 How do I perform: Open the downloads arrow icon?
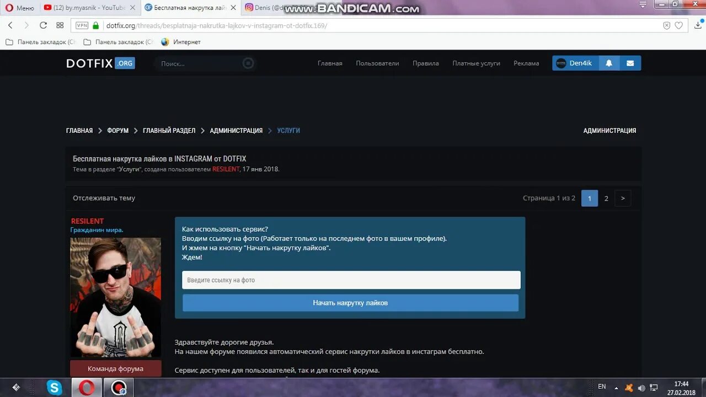698,25
